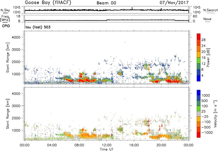Screen dimensions: 218x151
Task: Click the date '07/Nov/2017'
Action: [174, 3]
